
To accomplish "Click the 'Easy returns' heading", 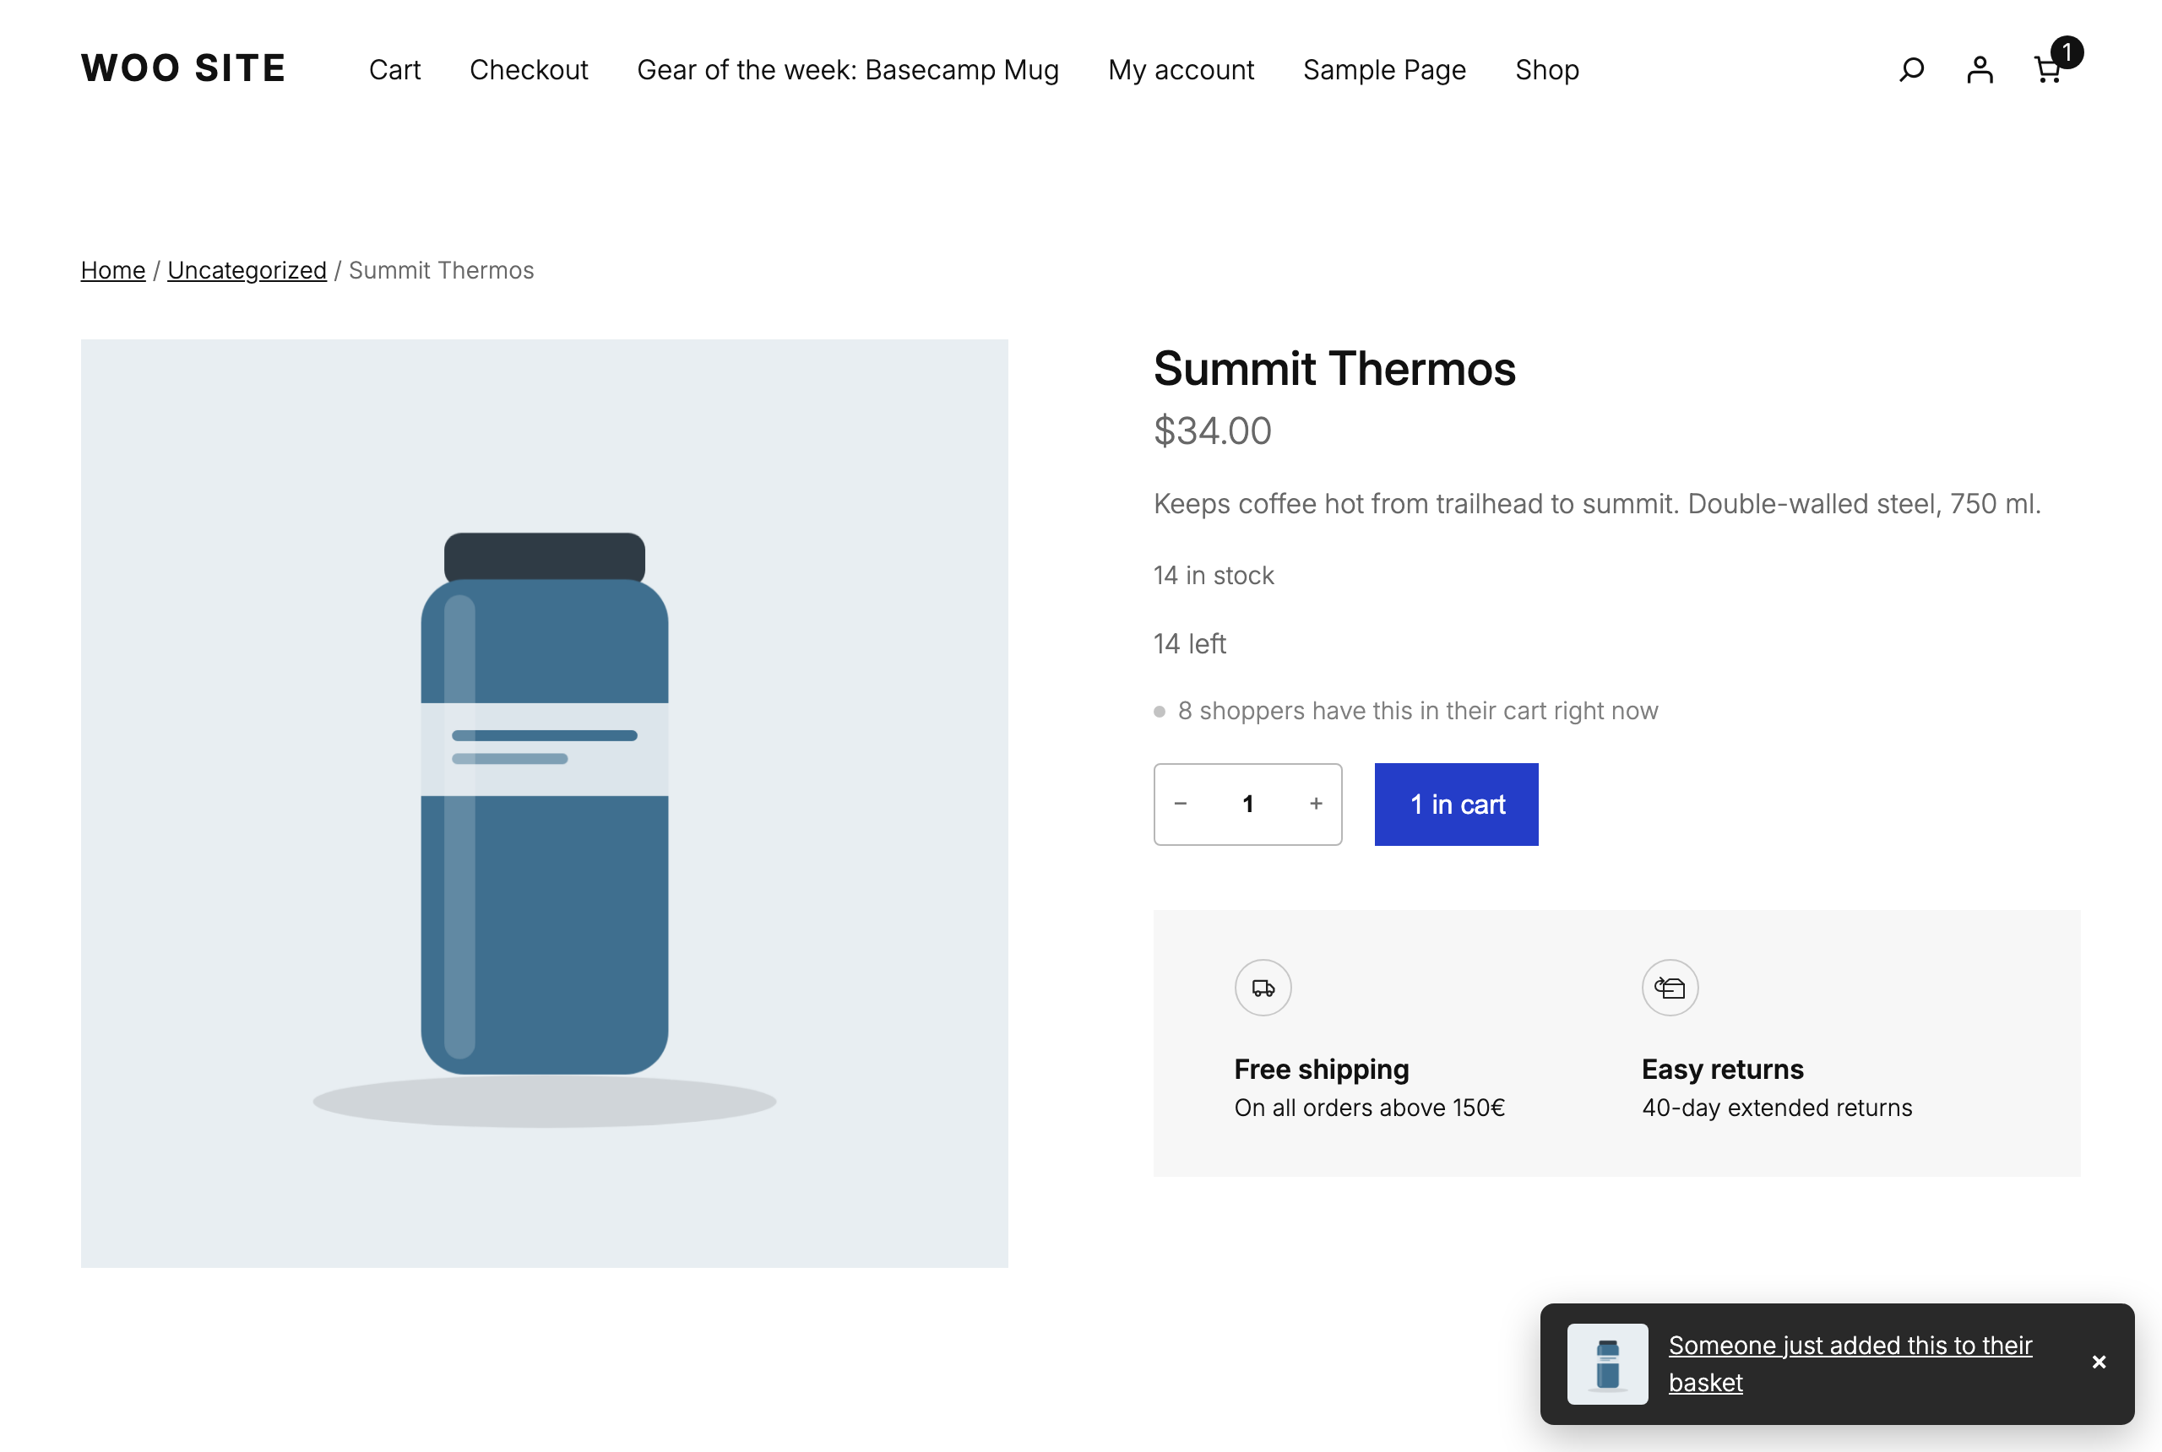I will (x=1723, y=1070).
